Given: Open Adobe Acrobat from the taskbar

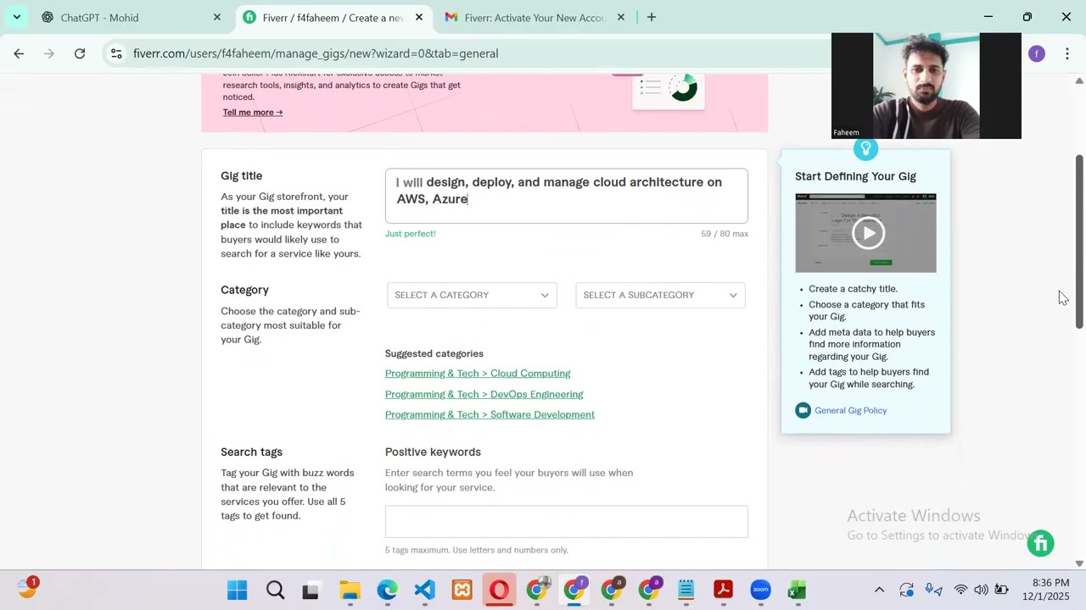Looking at the screenshot, I should tap(723, 591).
